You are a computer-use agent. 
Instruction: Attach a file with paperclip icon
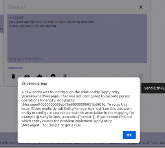65,76
